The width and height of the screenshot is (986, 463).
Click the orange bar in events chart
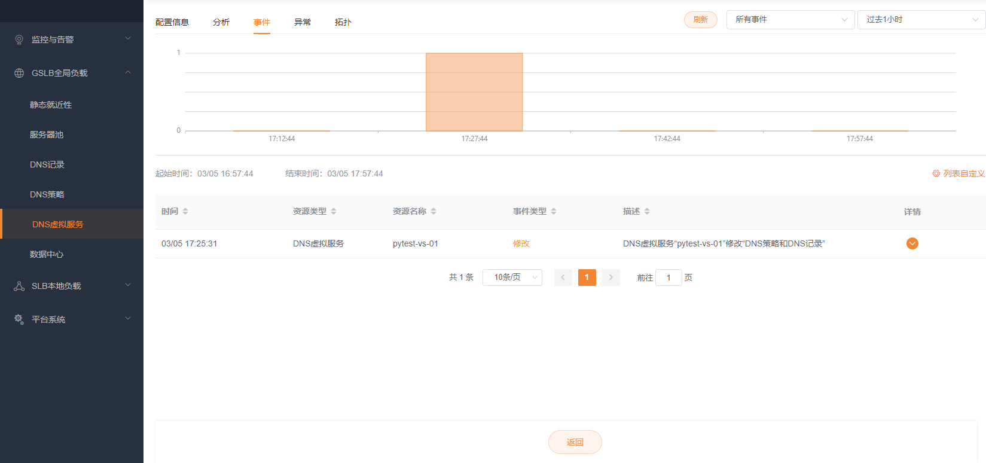click(x=474, y=92)
